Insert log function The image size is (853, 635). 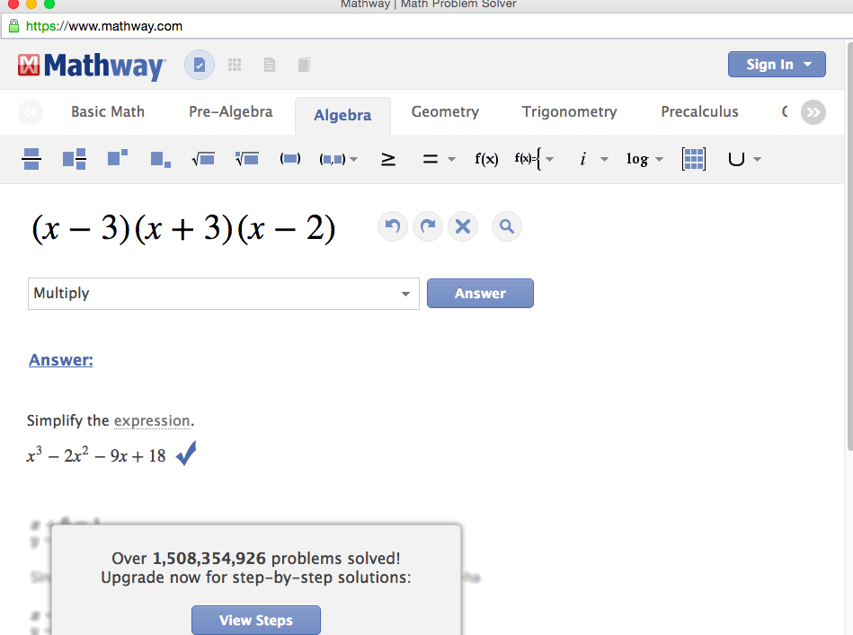coord(637,159)
